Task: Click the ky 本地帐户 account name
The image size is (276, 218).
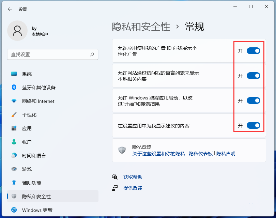Action: coord(40,31)
